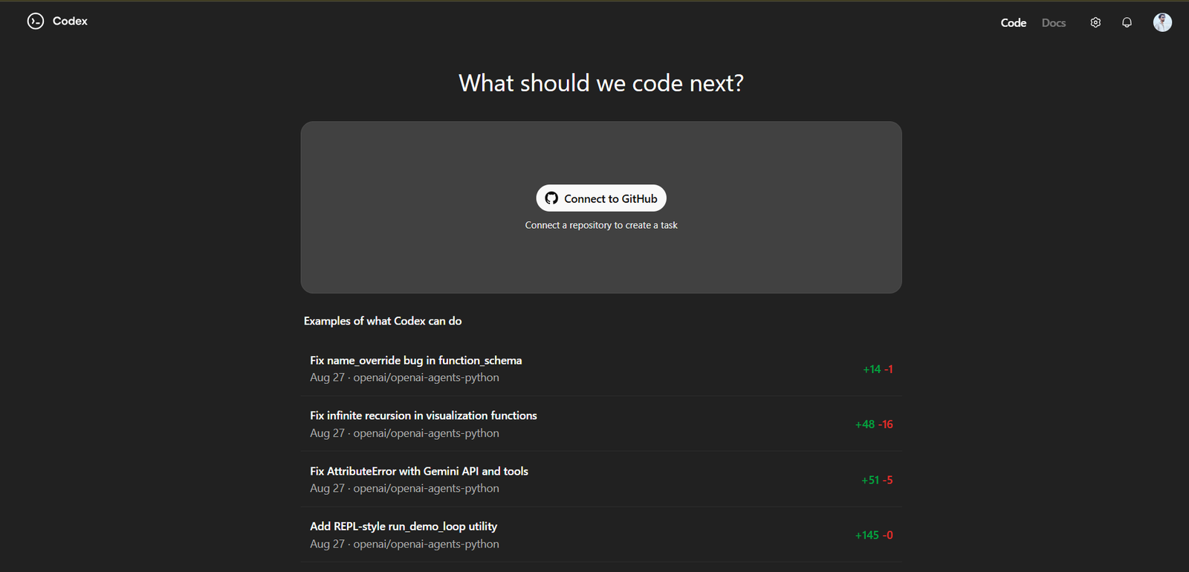Click the GitHub octocat icon
Viewport: 1189px width, 572px height.
(x=551, y=198)
